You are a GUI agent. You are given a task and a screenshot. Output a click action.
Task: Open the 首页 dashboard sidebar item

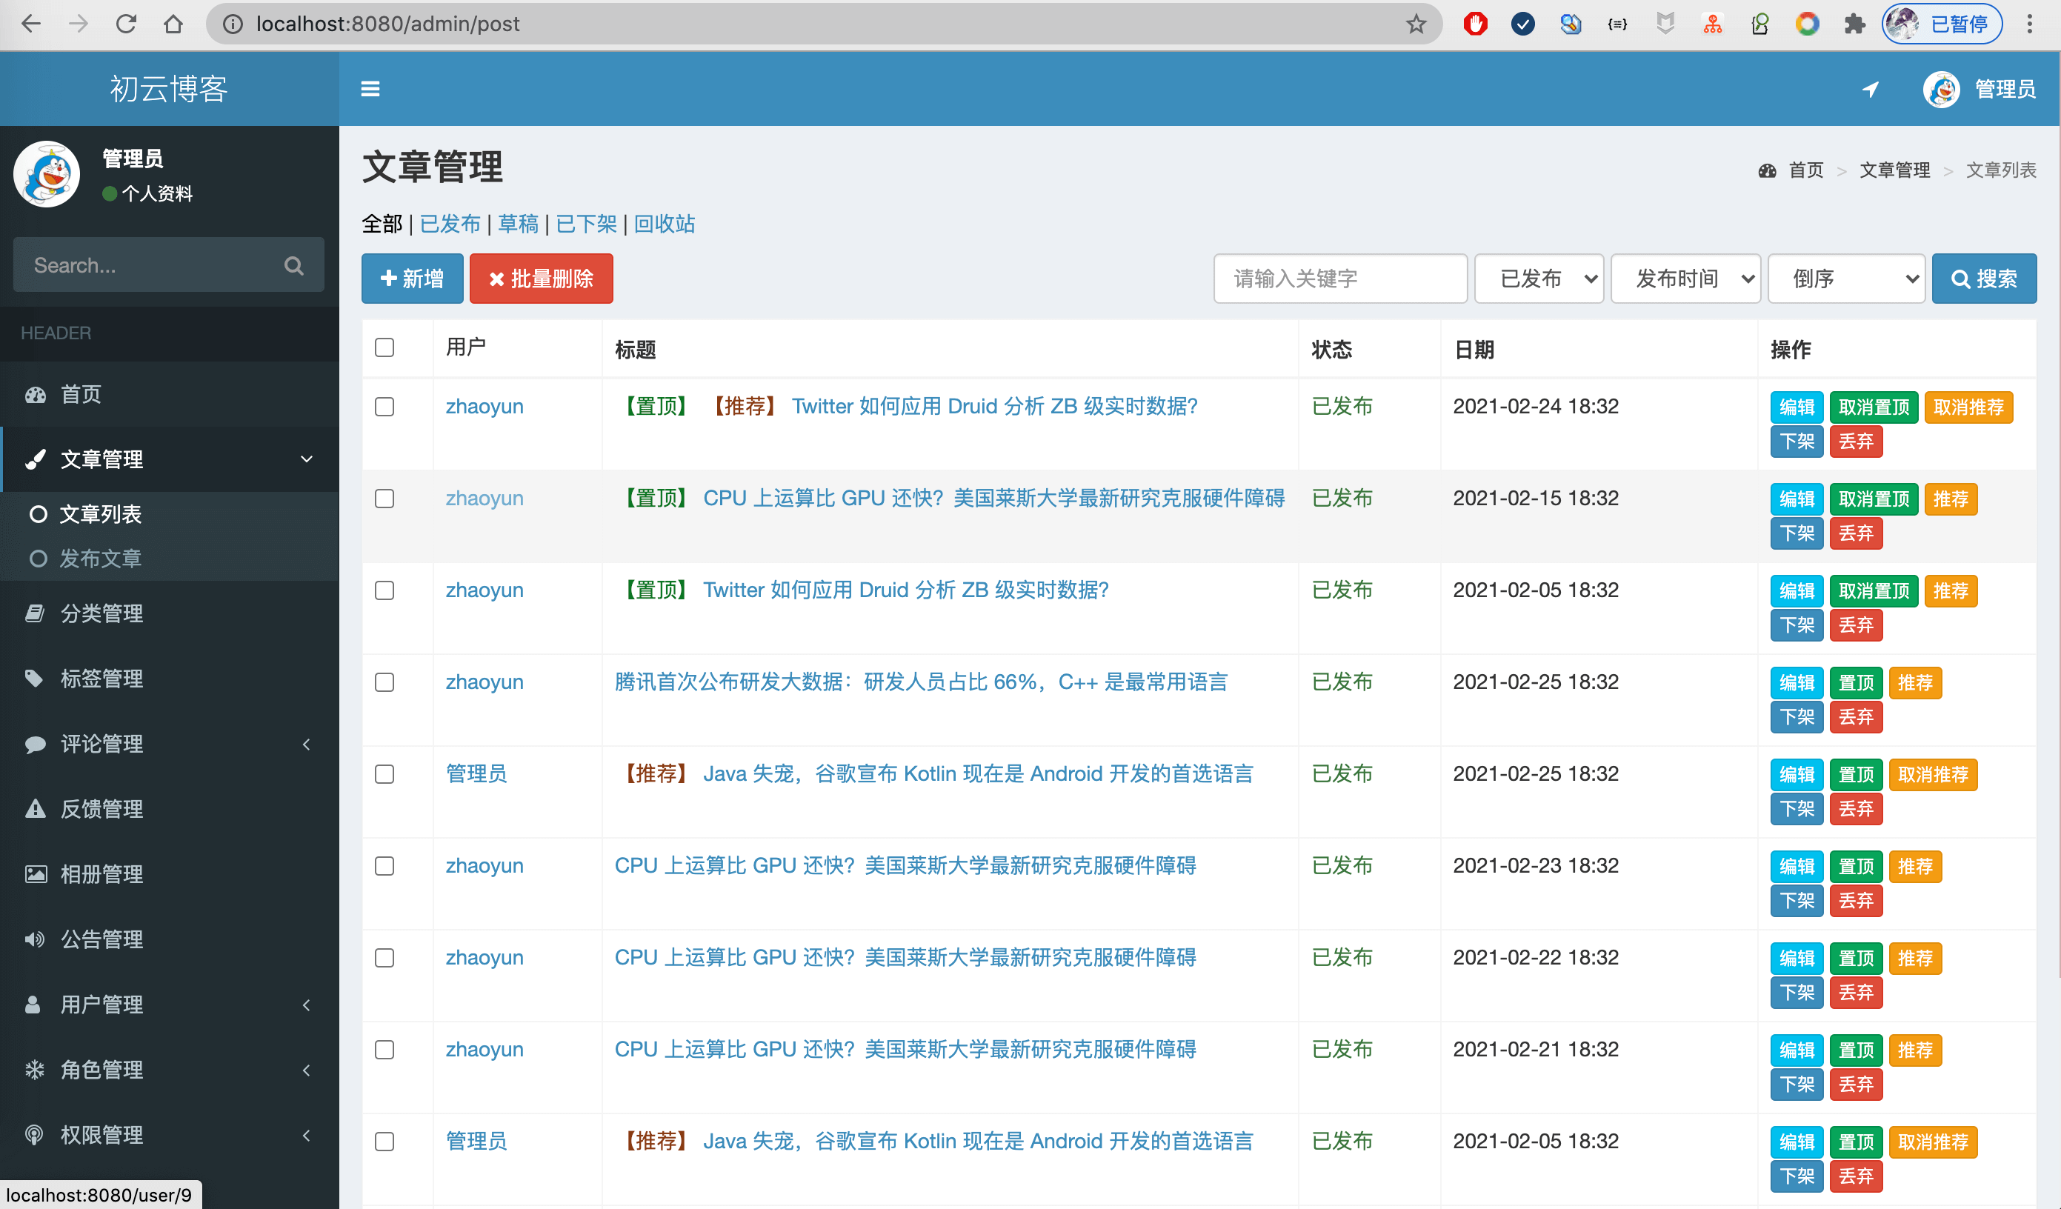pos(80,394)
